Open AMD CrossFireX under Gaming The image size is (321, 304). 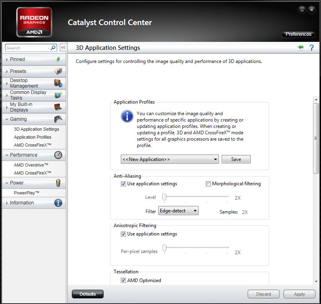[x=32, y=145]
